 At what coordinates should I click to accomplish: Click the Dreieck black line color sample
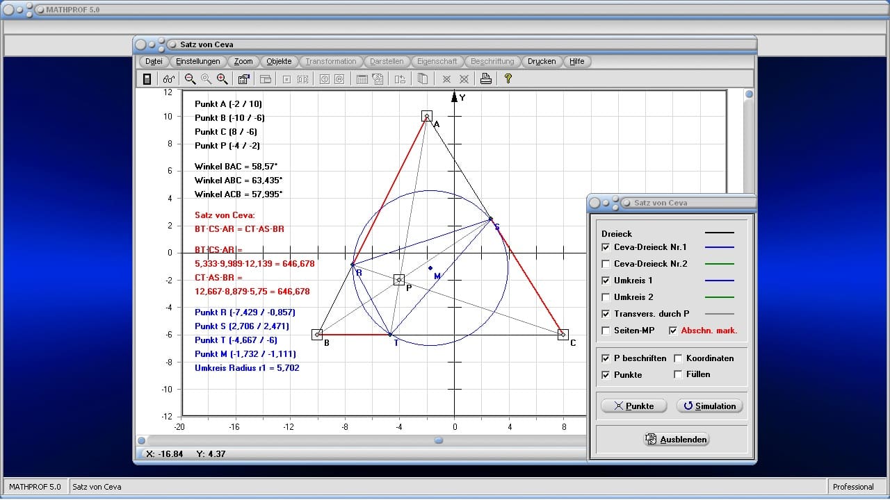(720, 233)
